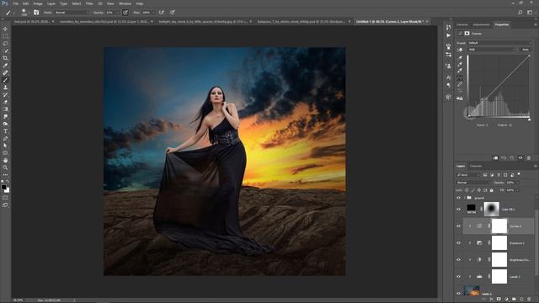
Task: Hide the Brightness/Contrast layer
Action: [458, 260]
